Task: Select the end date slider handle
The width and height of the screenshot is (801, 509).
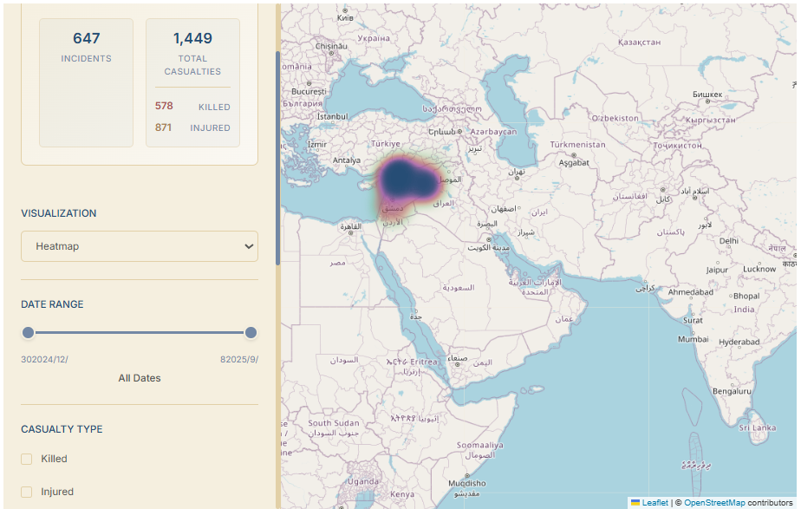Action: click(x=251, y=332)
